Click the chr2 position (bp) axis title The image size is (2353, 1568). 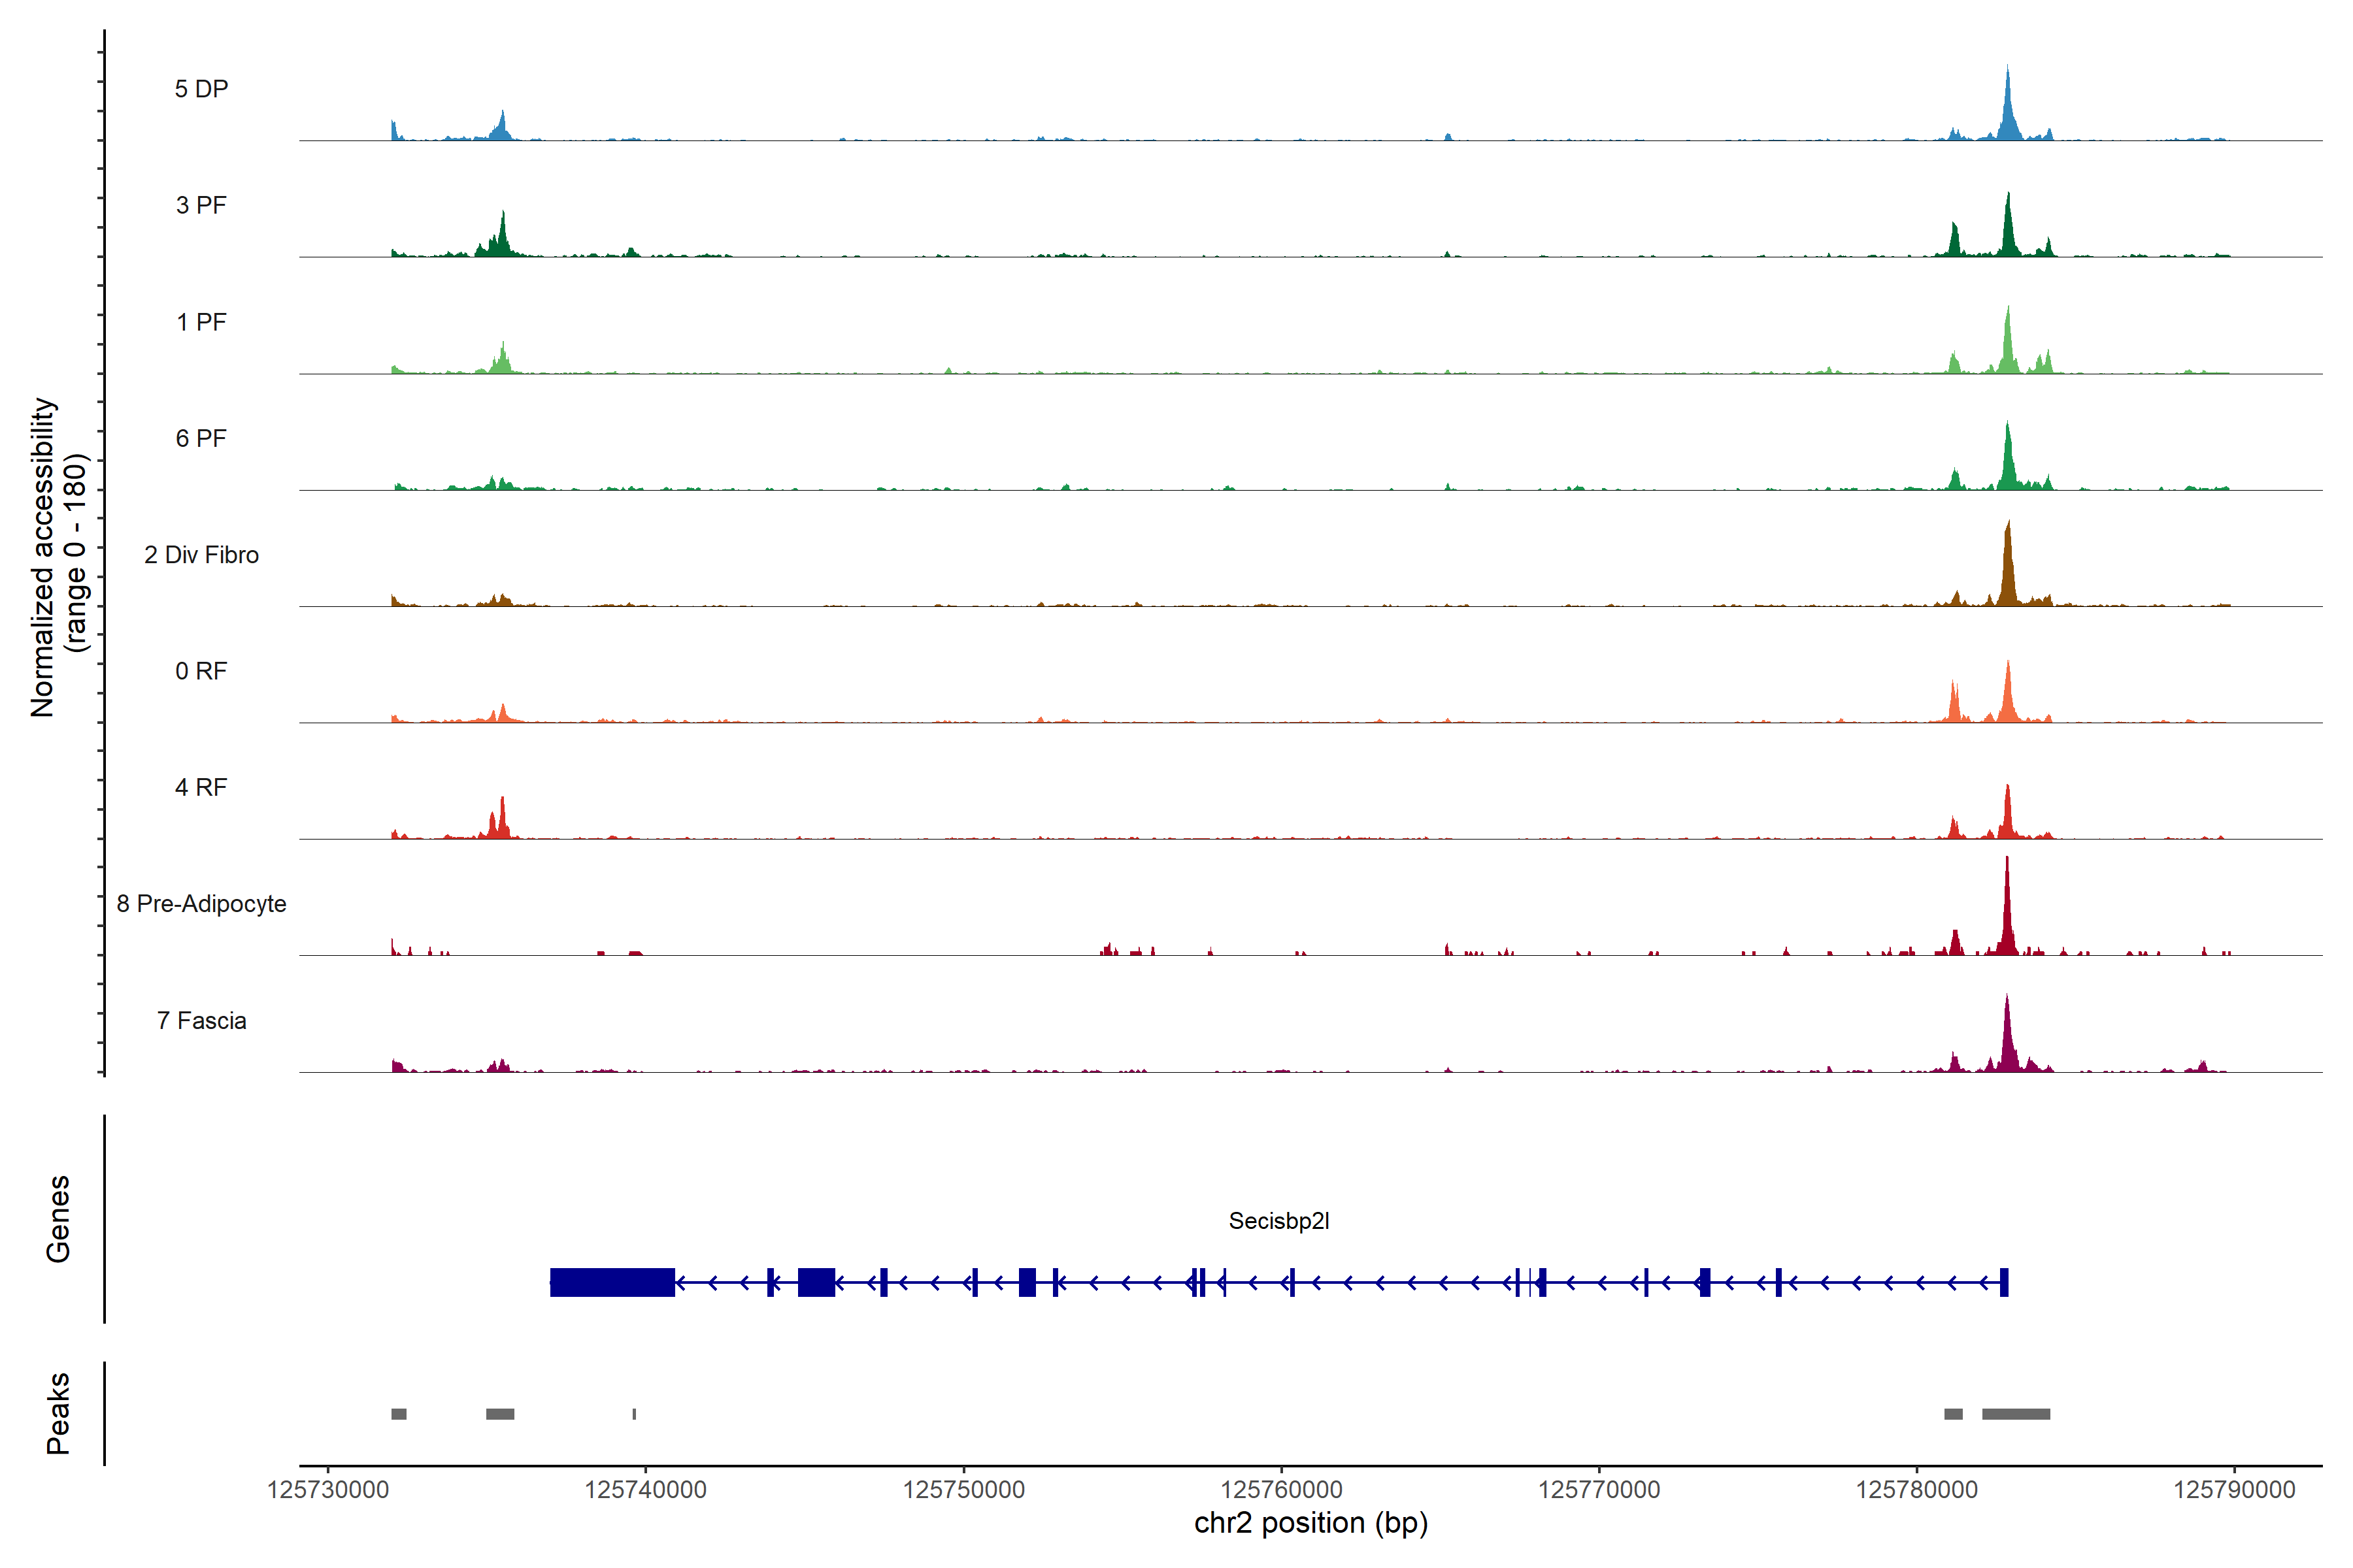click(x=1310, y=1523)
